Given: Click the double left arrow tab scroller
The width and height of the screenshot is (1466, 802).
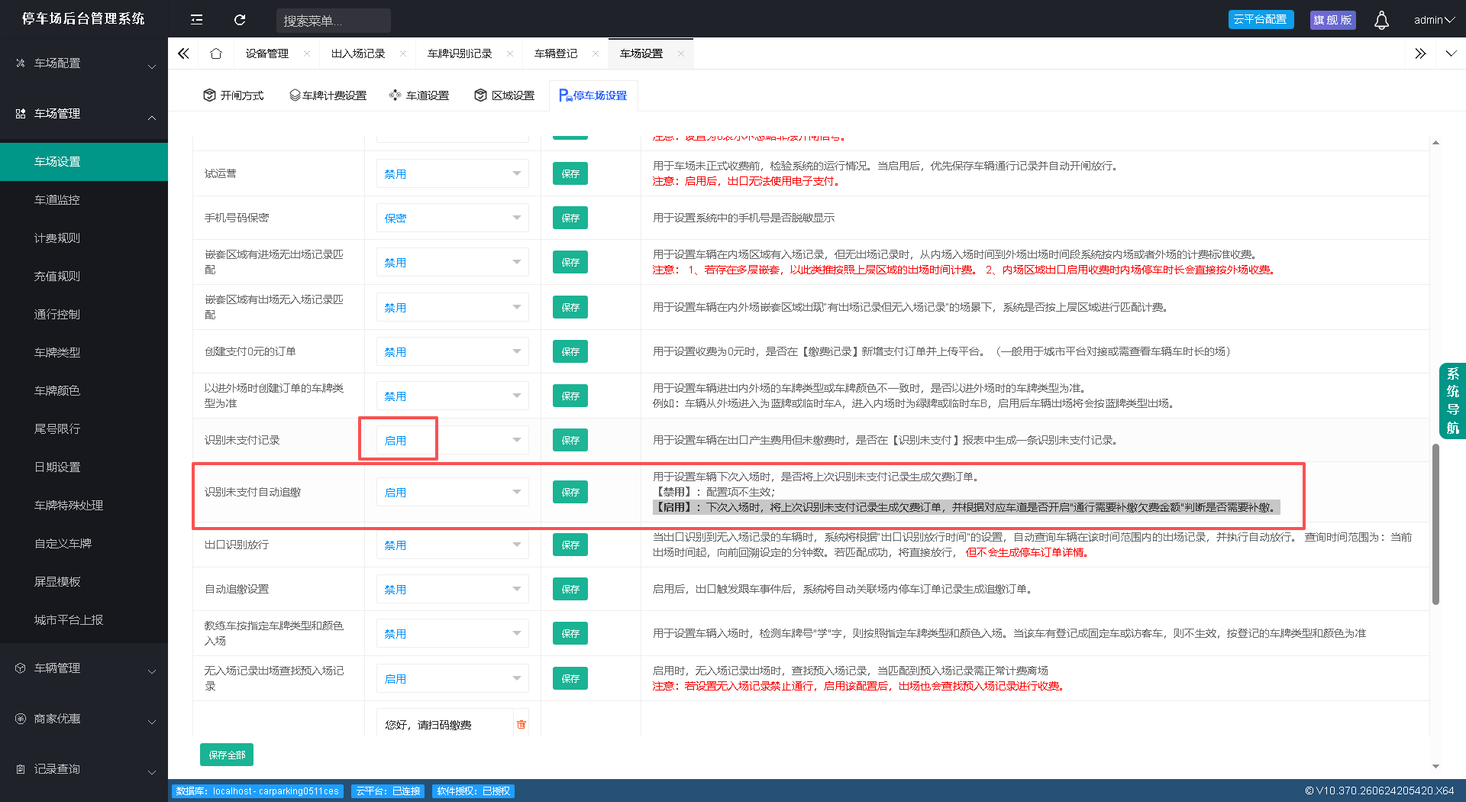Looking at the screenshot, I should pyautogui.click(x=183, y=53).
